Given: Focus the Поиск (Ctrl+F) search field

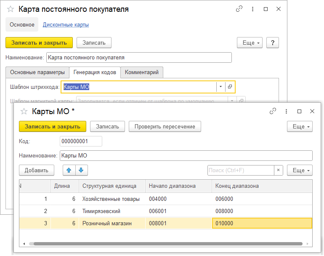Looking at the screenshot, I should [241, 170].
